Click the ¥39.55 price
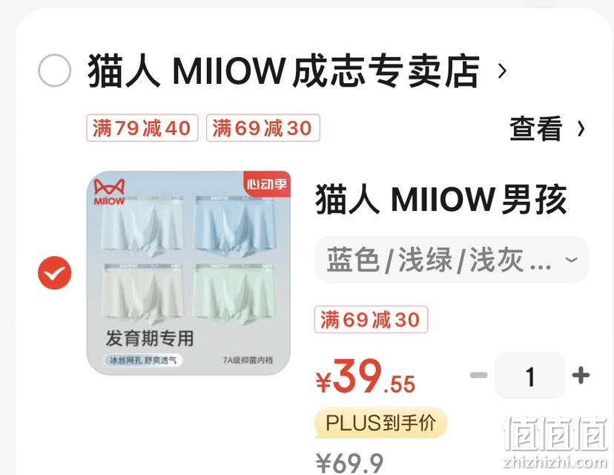Viewport: 614px width, 475px height. click(366, 378)
